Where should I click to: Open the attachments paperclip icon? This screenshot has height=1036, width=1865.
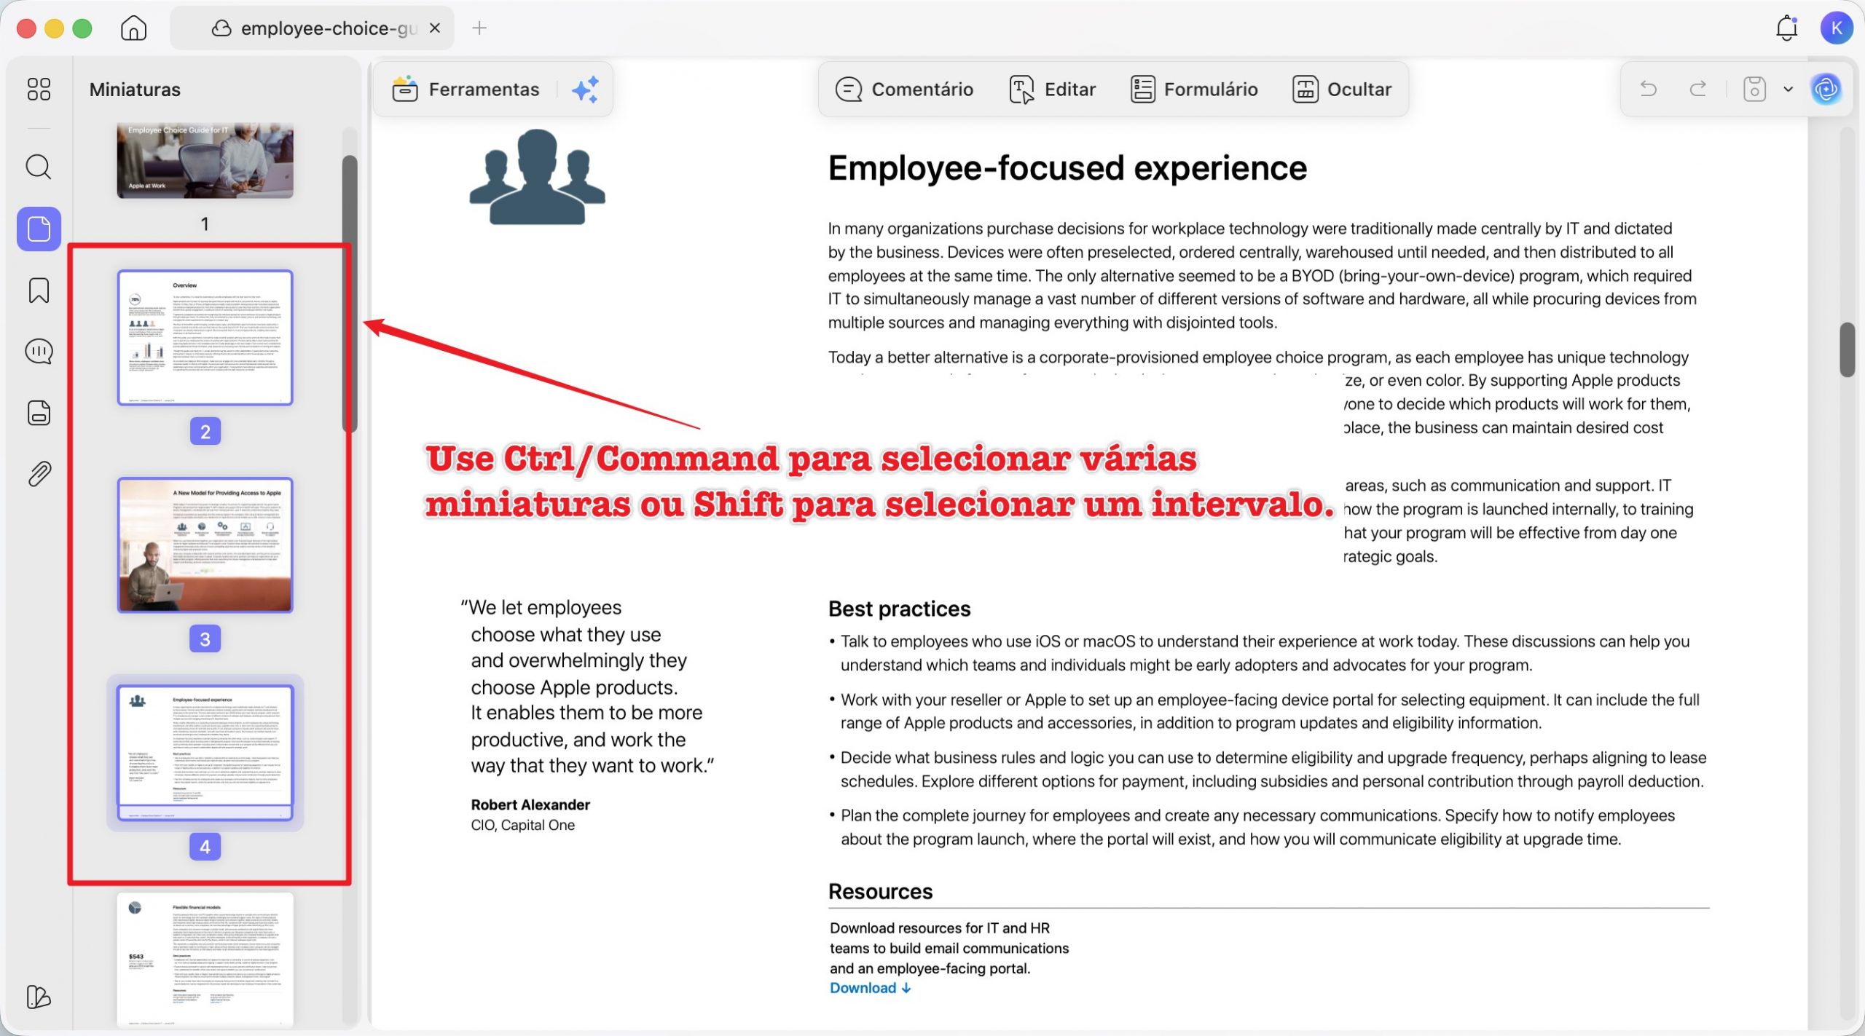tap(39, 474)
